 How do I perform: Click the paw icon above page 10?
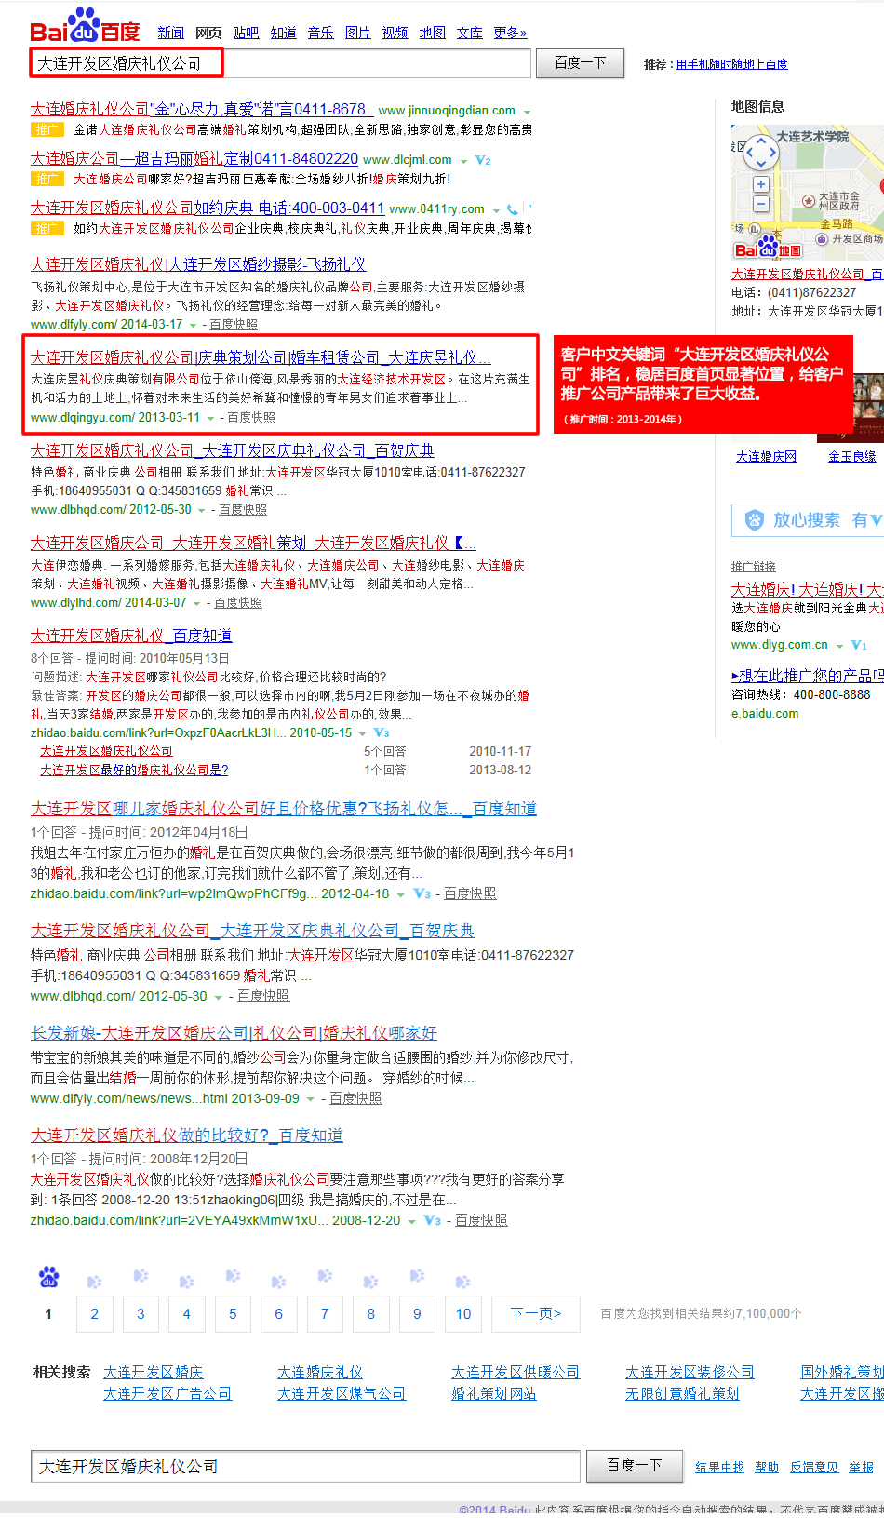[462, 1282]
